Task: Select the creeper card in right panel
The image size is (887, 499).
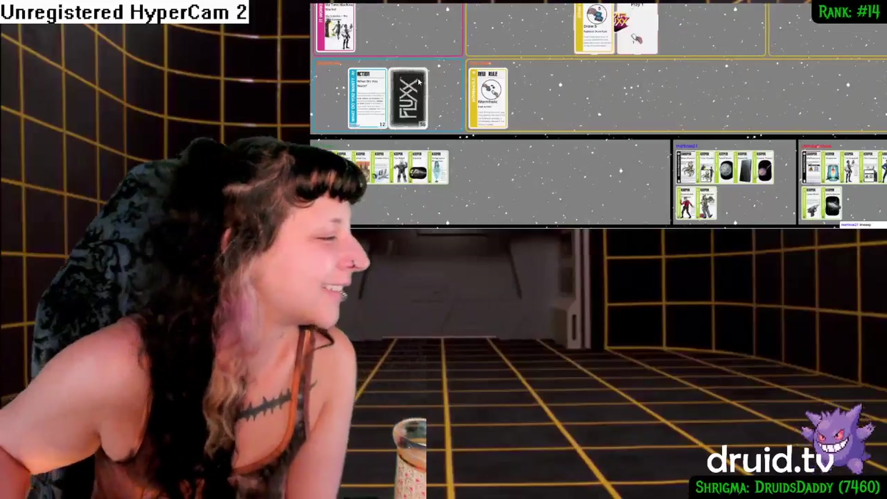Action: click(812, 167)
